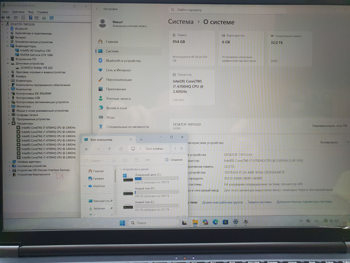
Task: Open Справка menu in Device Manager
Action: (x=42, y=12)
